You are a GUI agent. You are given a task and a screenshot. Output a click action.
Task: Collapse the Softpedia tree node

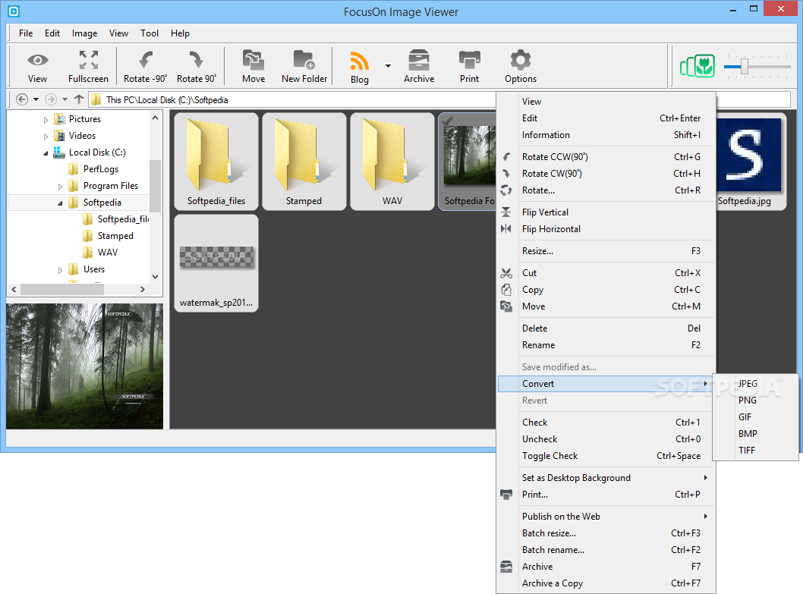click(60, 203)
